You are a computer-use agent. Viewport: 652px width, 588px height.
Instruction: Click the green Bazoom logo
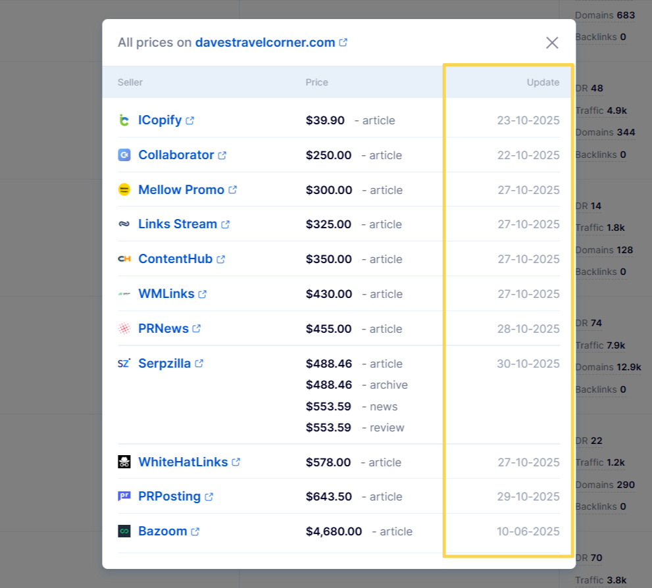tap(123, 531)
